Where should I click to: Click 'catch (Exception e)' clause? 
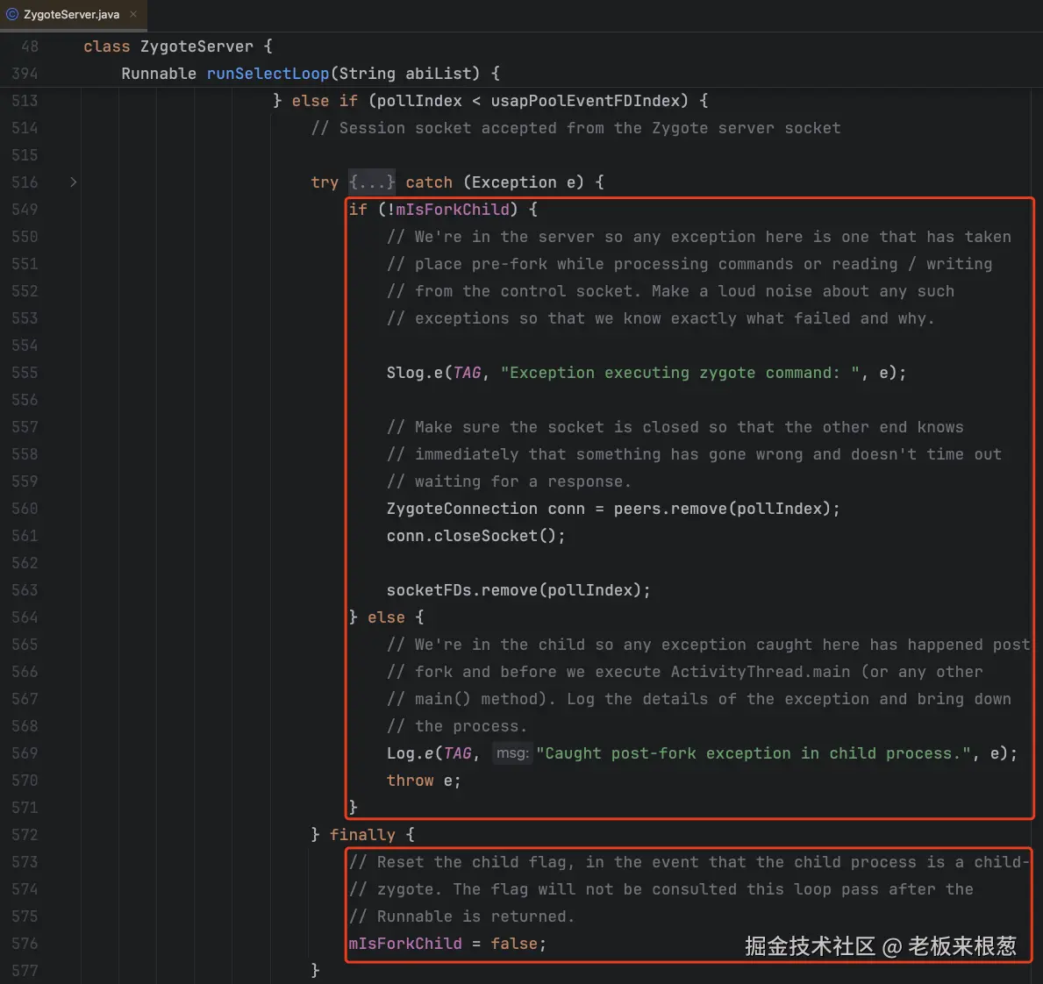[495, 182]
